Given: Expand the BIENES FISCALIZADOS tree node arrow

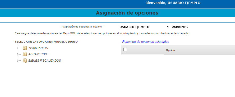Looking at the screenshot, I should pos(18,61).
